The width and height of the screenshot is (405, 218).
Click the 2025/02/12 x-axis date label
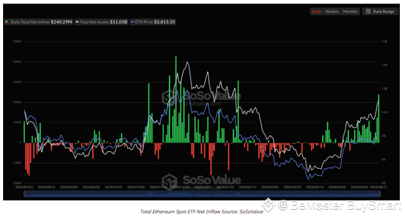[x=248, y=187]
